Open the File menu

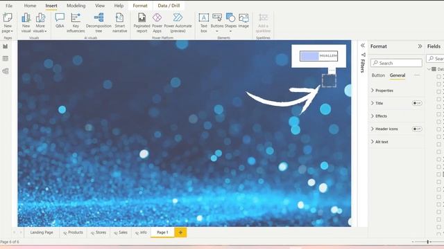tap(9, 6)
